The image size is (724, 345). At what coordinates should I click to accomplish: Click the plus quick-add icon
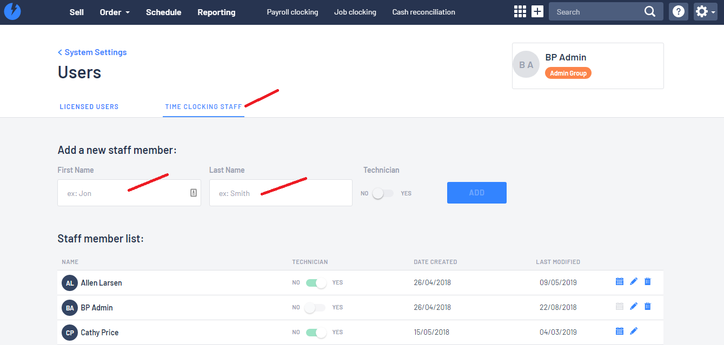tap(537, 11)
